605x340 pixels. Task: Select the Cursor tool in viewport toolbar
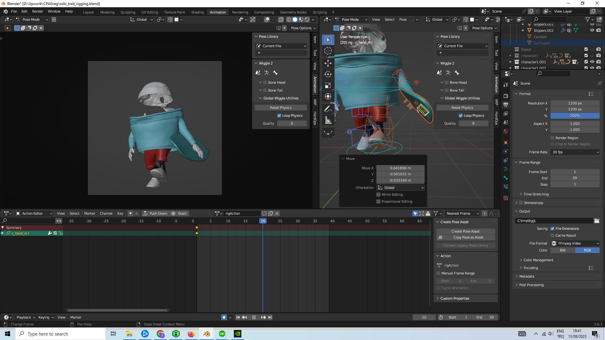click(328, 51)
